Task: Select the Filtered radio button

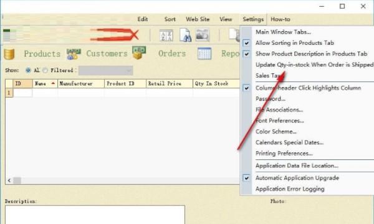Action: click(45, 70)
